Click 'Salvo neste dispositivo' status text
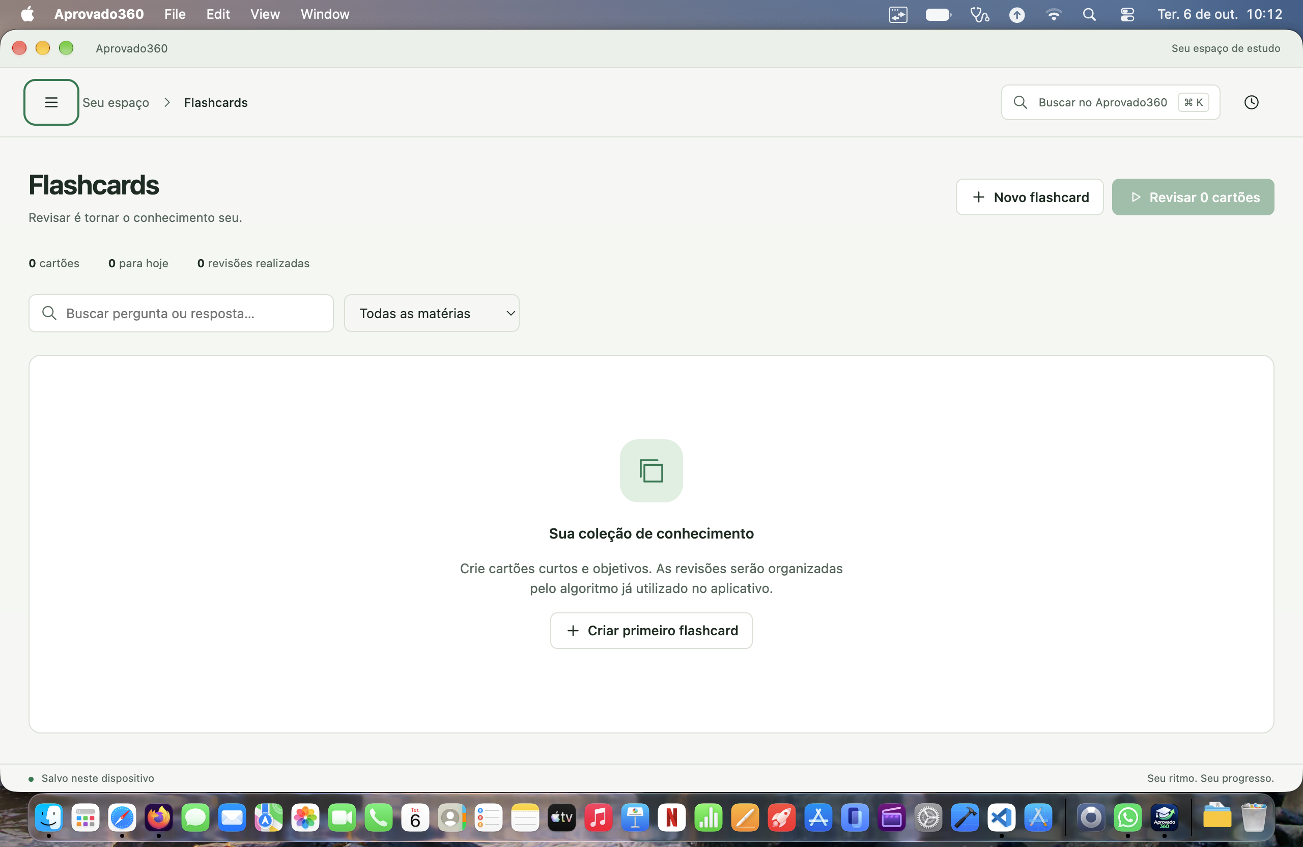Screen dimensions: 1303x847 97,778
